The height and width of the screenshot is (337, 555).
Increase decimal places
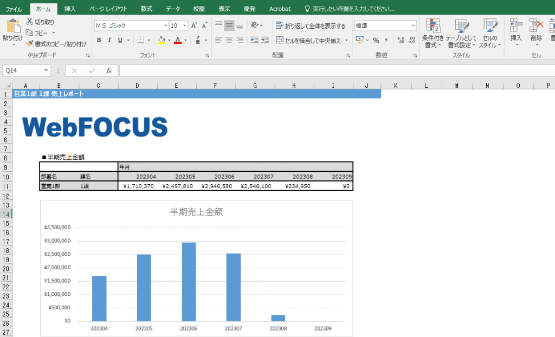[x=401, y=40]
